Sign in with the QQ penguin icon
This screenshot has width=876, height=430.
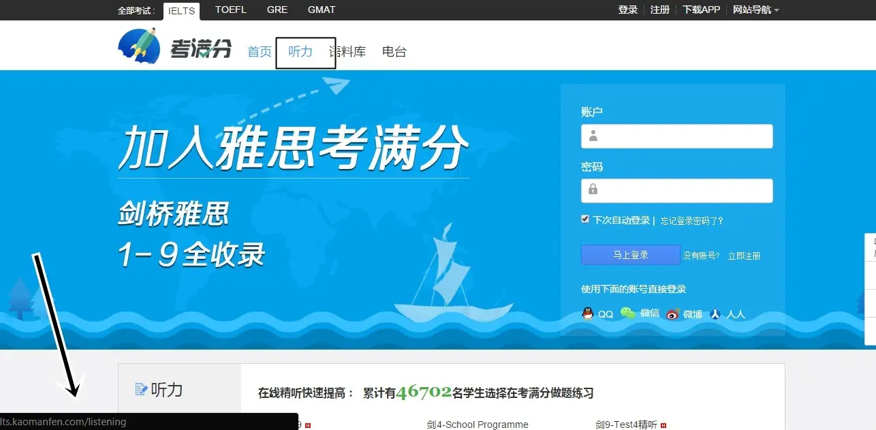(587, 313)
